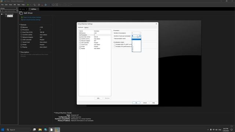Click Cancel in Virtual Machine Settings
Viewport: 235px width, 132px height.
click(x=145, y=103)
